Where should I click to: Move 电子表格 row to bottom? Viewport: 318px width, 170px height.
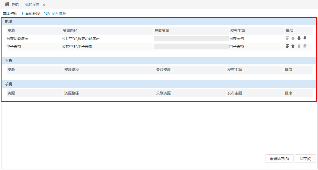305,46
